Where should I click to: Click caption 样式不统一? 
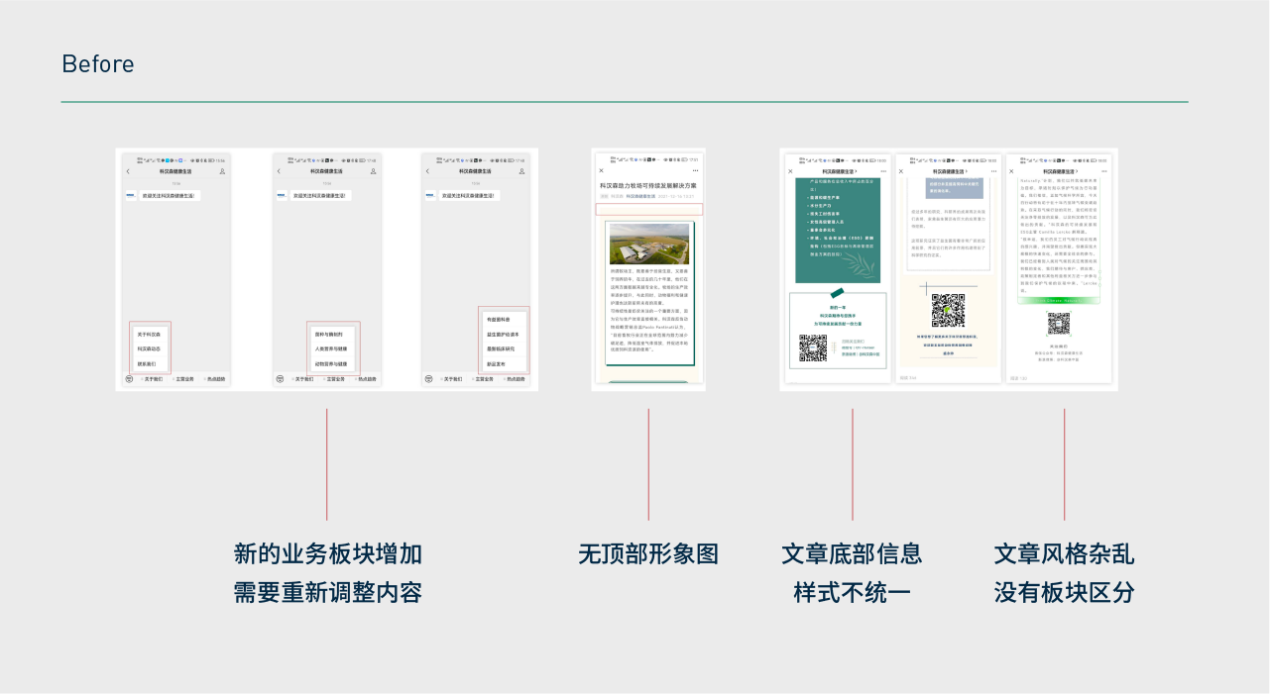(852, 593)
